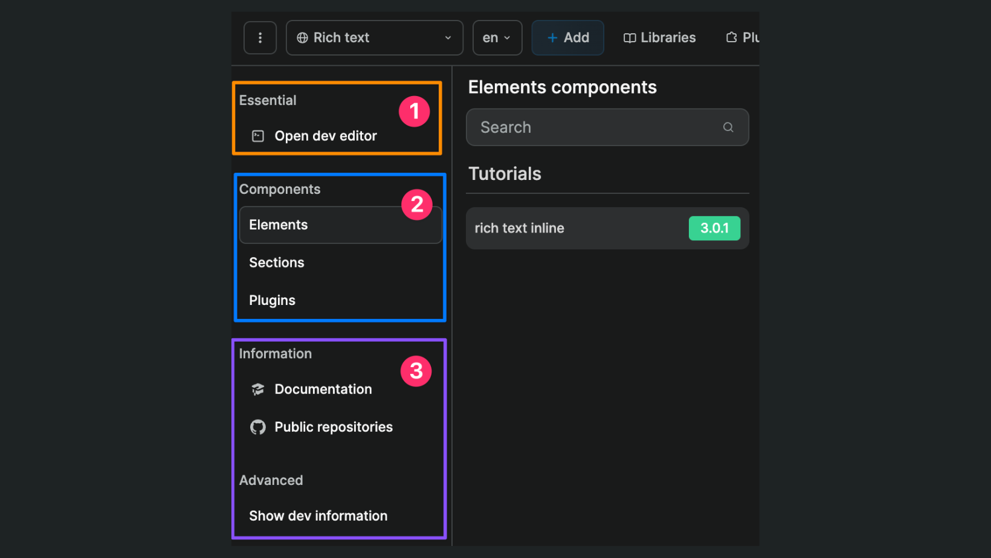Open the Plugins category
This screenshot has height=558, width=991.
(272, 300)
